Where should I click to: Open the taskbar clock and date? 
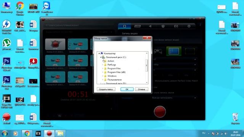coord(235,134)
